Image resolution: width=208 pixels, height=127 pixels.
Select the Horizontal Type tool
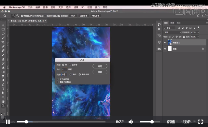tap(3, 89)
